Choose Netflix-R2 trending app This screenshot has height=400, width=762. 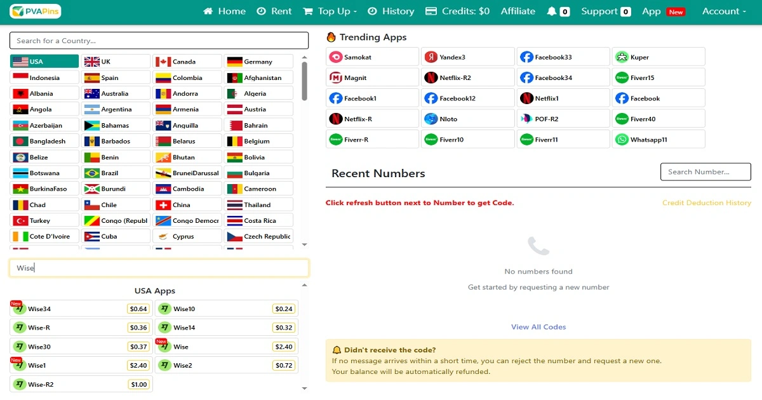pos(467,77)
